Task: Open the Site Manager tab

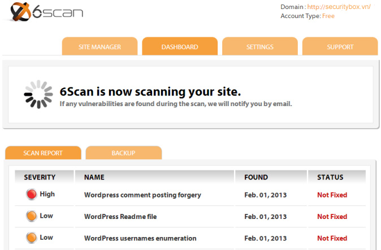Action: [99, 46]
